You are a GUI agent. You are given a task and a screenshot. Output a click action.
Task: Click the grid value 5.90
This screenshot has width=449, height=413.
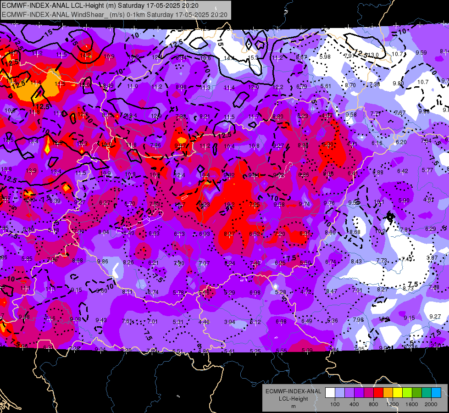[x=404, y=201]
